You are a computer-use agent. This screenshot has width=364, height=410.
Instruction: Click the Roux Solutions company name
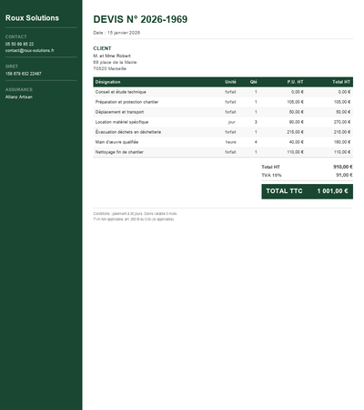pyautogui.click(x=32, y=18)
